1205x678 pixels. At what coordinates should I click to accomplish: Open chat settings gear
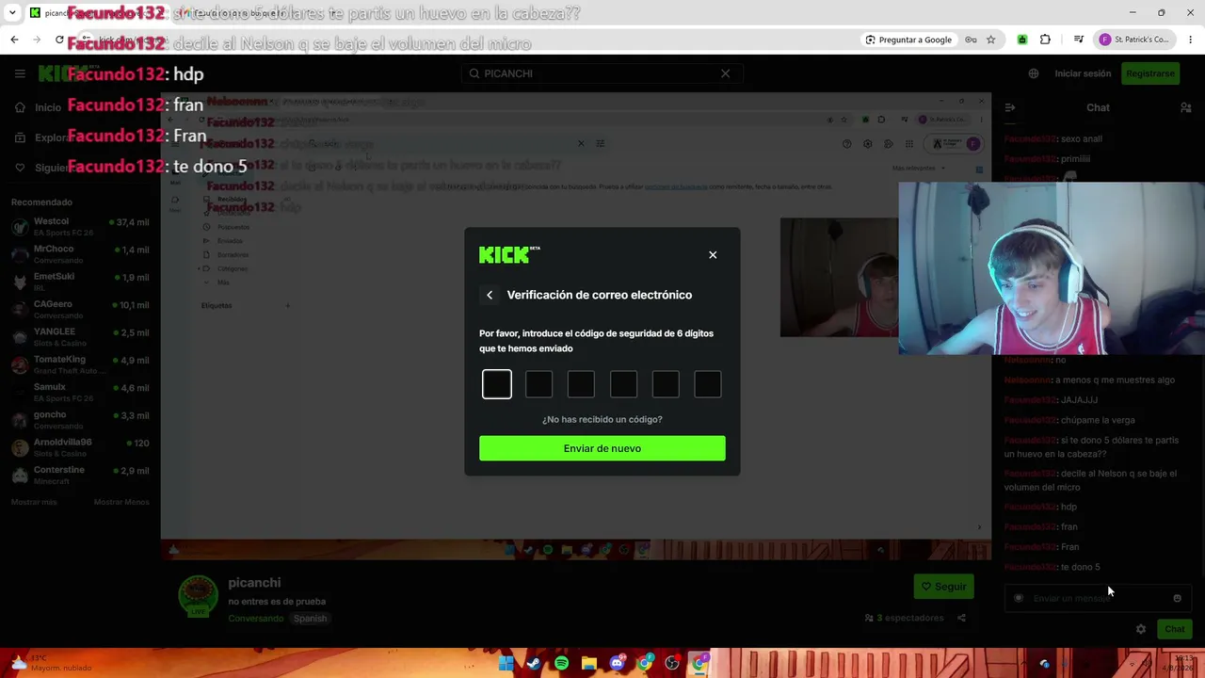click(x=1141, y=629)
